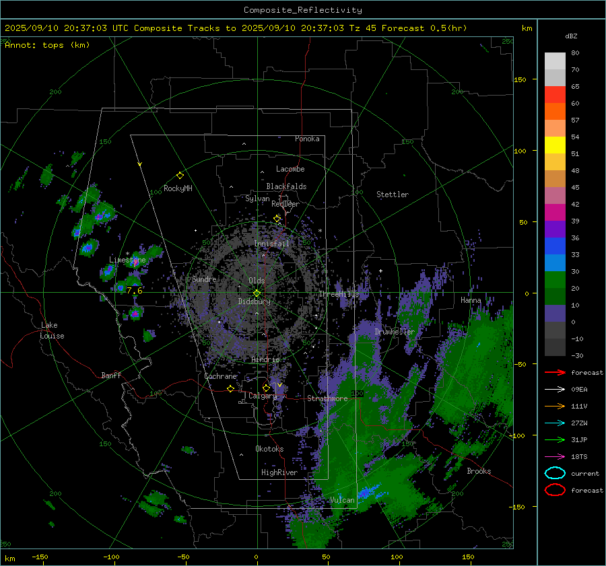The width and height of the screenshot is (606, 566).
Task: Select the RockyMH text label
Action: (x=178, y=188)
